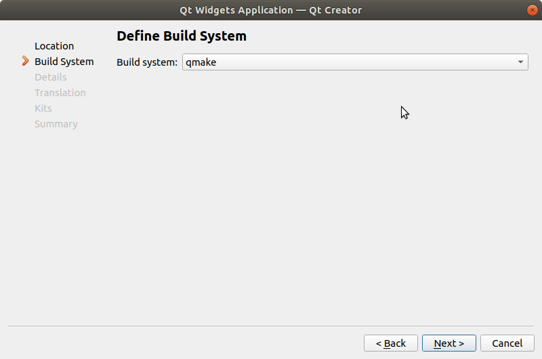The width and height of the screenshot is (542, 359).
Task: Expand the Build system dropdown arrow
Action: (520, 62)
